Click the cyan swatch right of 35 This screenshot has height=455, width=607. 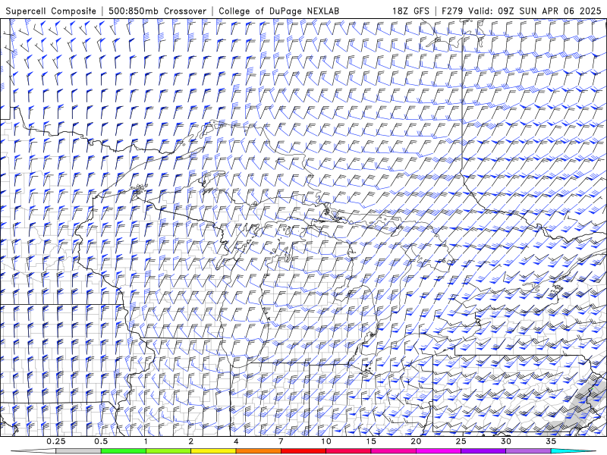coord(573,451)
